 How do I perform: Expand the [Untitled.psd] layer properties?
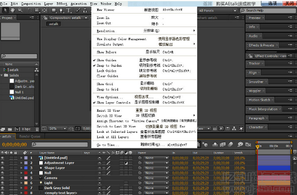coord(21,158)
